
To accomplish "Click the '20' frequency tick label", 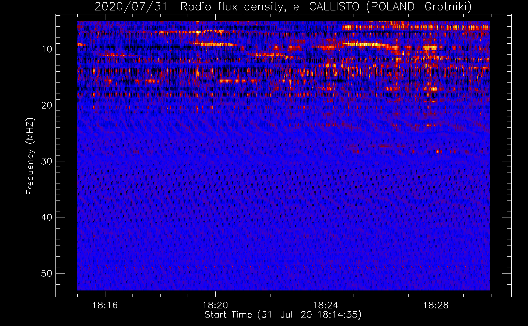I will tap(47, 105).
